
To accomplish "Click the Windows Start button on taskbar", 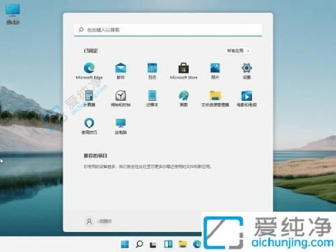I will (125, 244).
